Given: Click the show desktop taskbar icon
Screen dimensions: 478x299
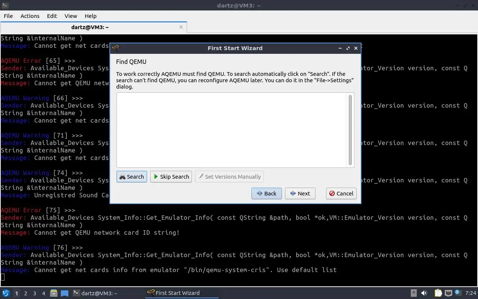Looking at the screenshot, I should click(x=65, y=293).
